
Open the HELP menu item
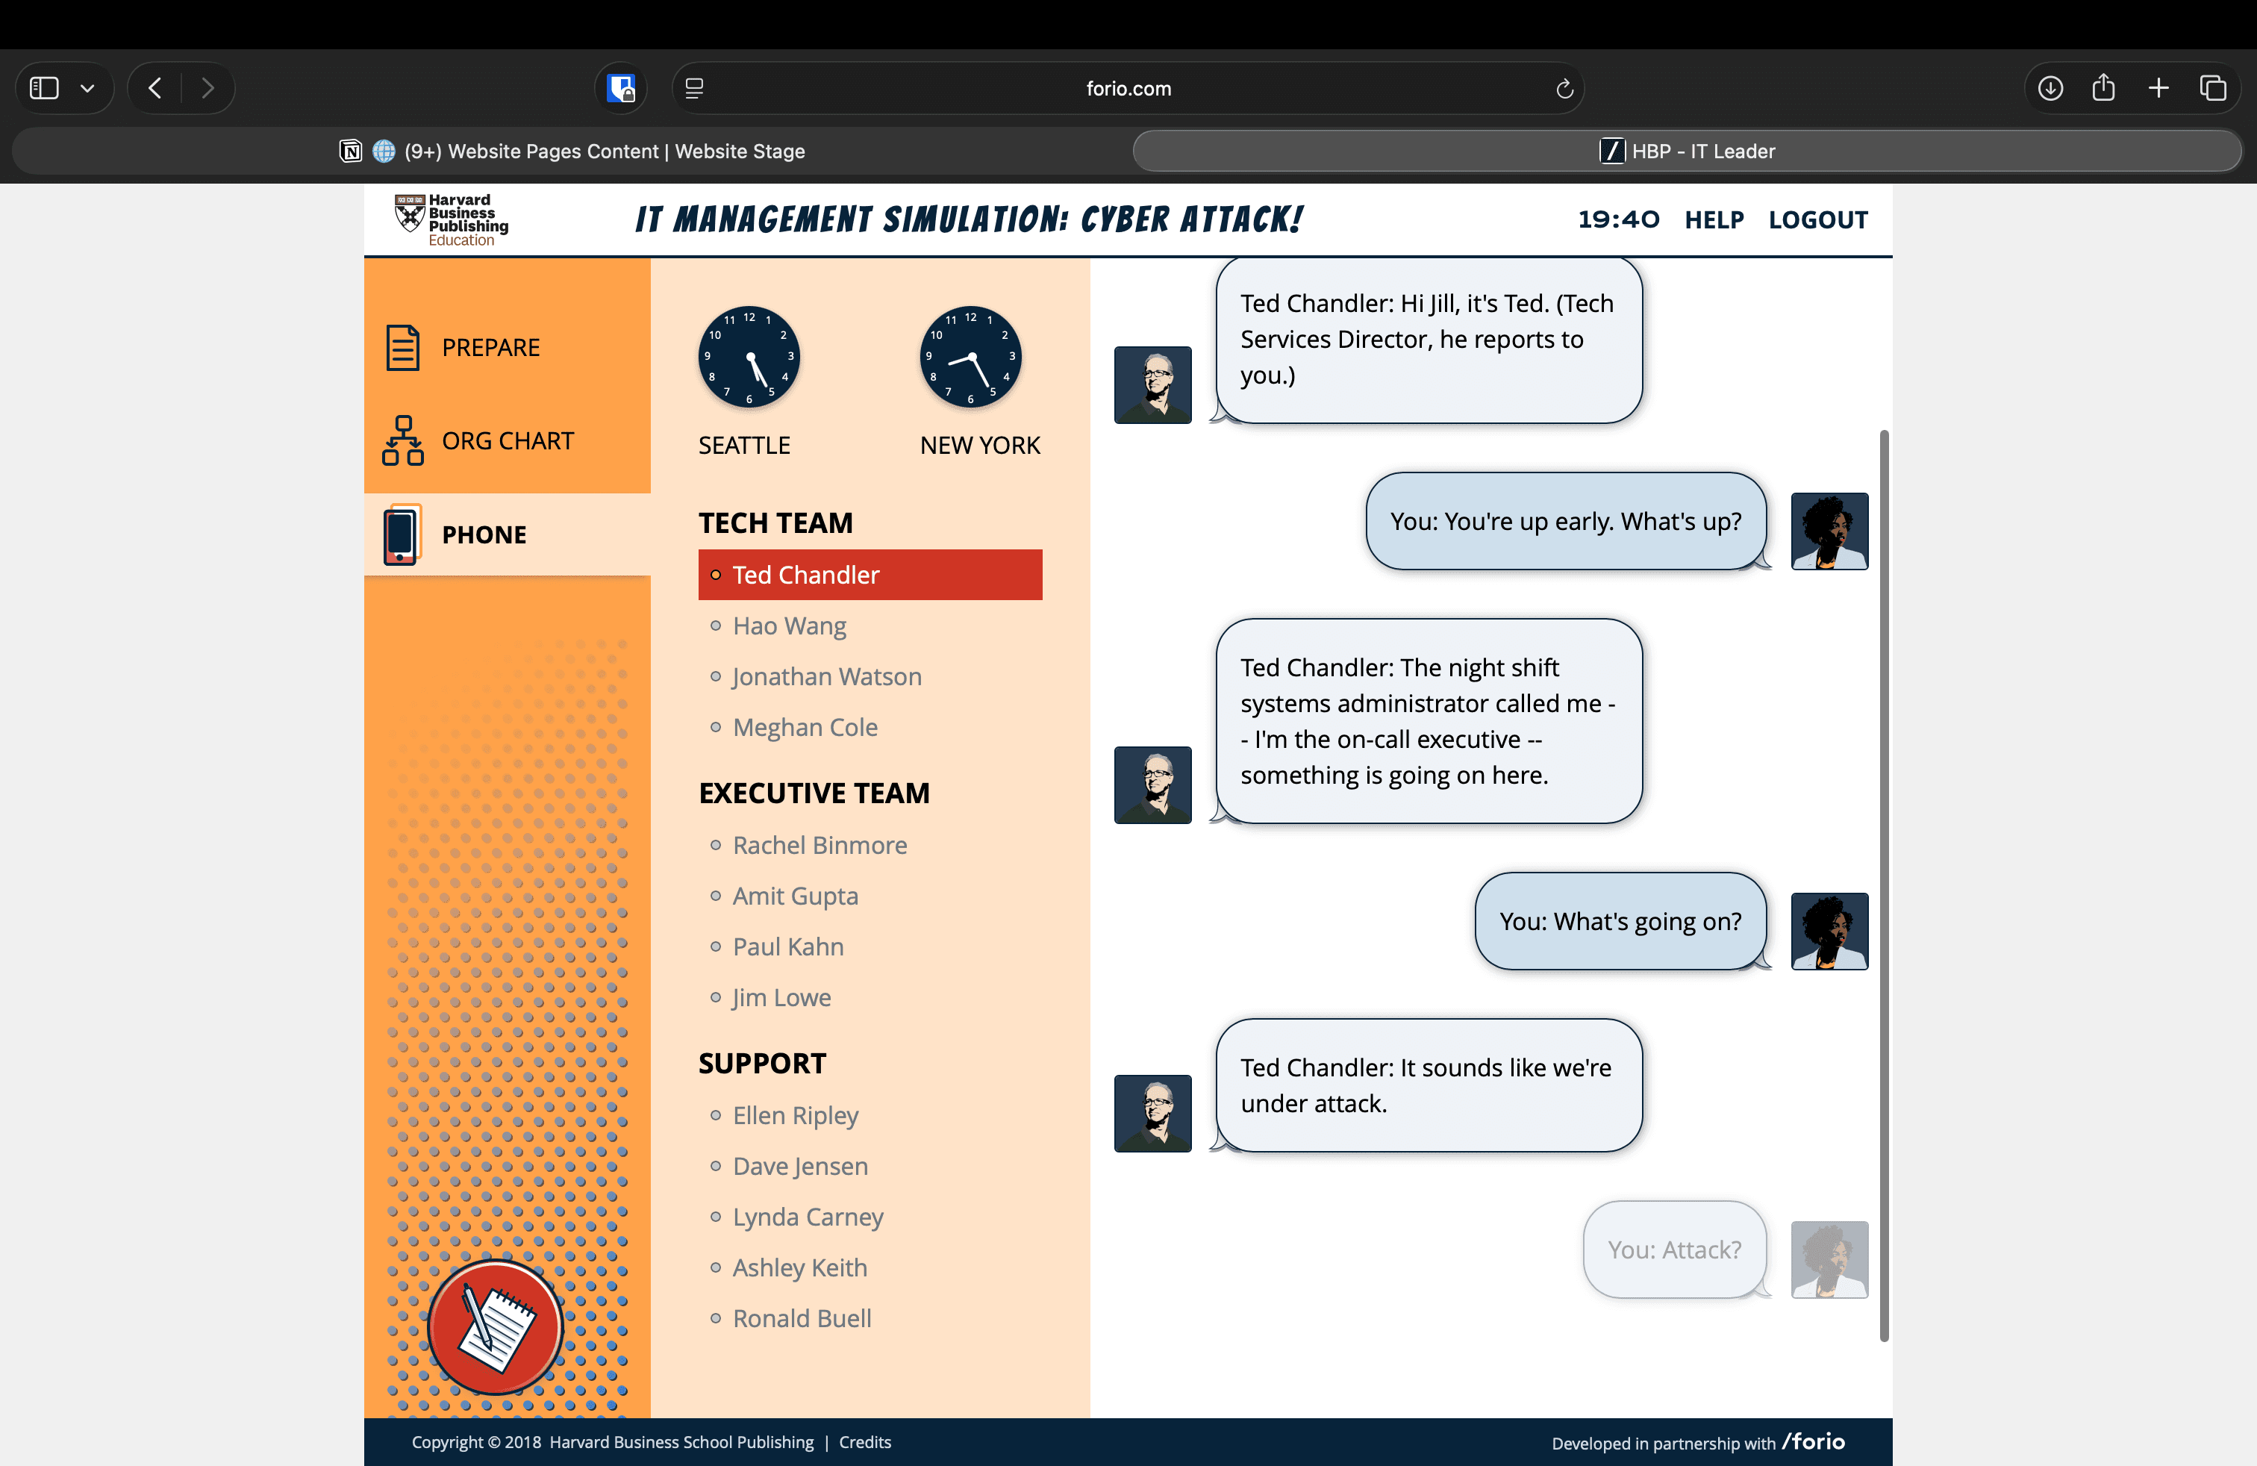[1714, 220]
